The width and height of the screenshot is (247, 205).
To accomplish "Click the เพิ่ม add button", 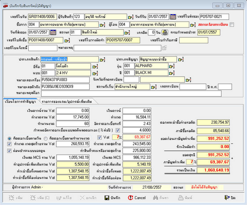I will pyautogui.click(x=16, y=198).
